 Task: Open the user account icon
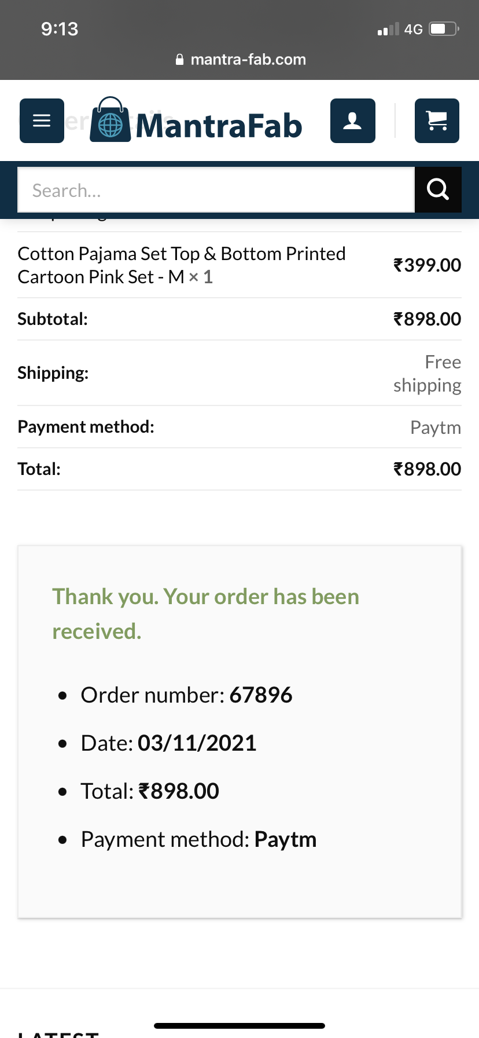click(352, 120)
